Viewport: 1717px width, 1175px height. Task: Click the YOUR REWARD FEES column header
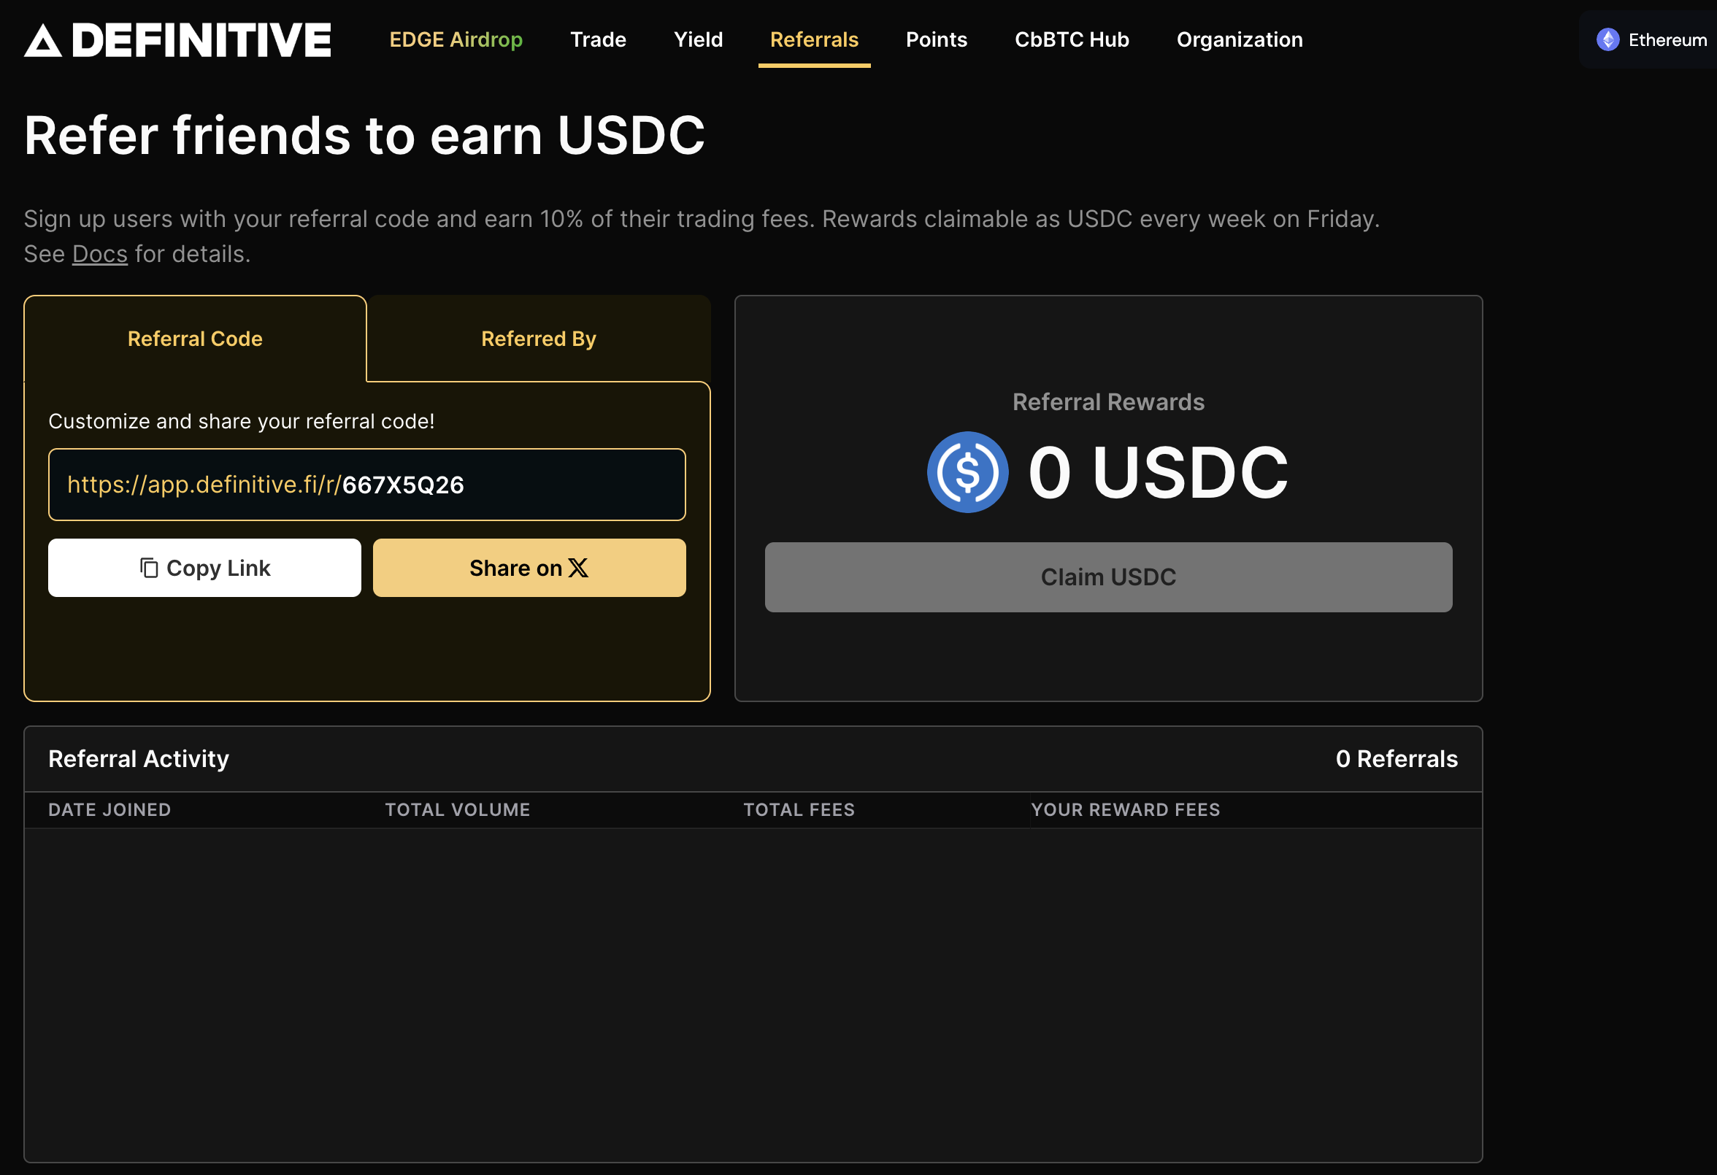click(x=1125, y=809)
